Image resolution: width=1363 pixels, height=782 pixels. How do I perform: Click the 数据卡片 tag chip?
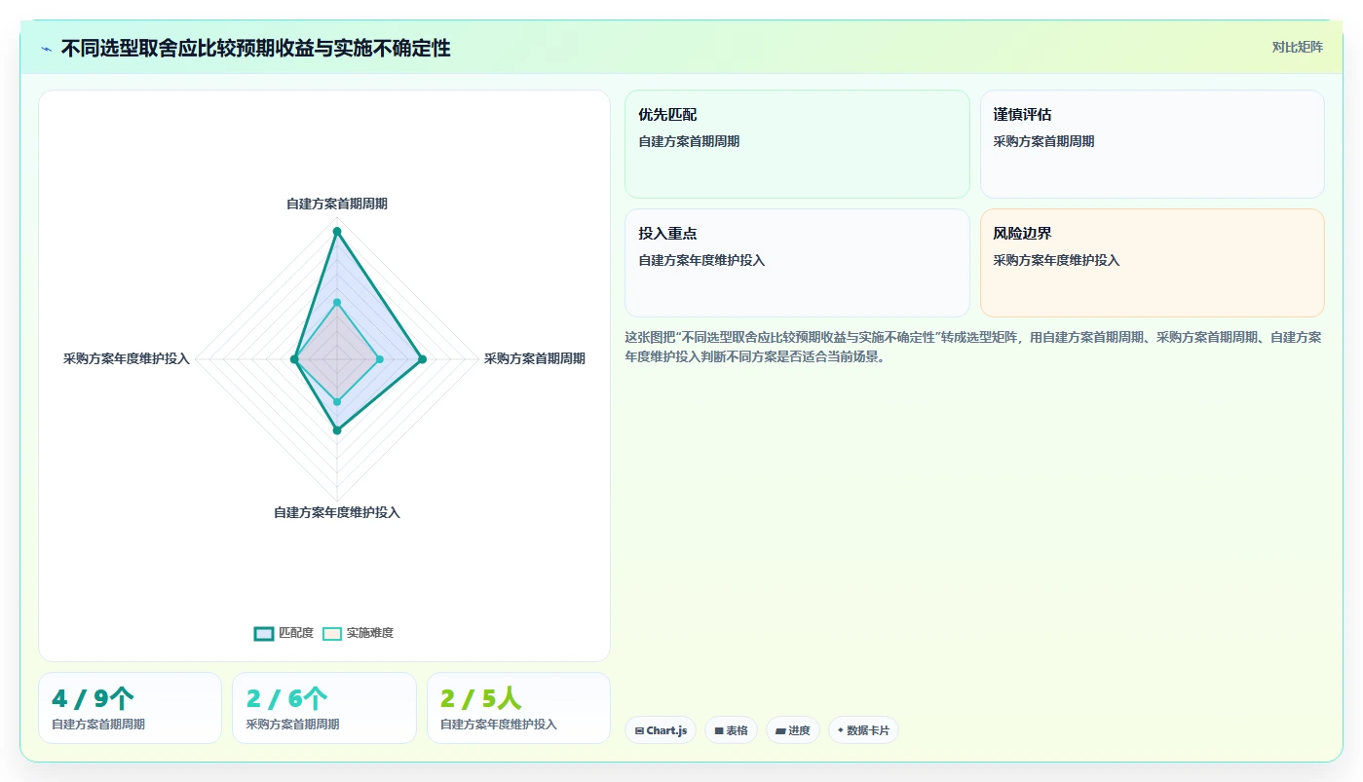click(863, 730)
